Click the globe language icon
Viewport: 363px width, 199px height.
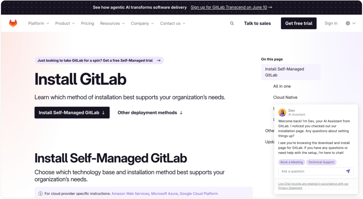point(348,23)
